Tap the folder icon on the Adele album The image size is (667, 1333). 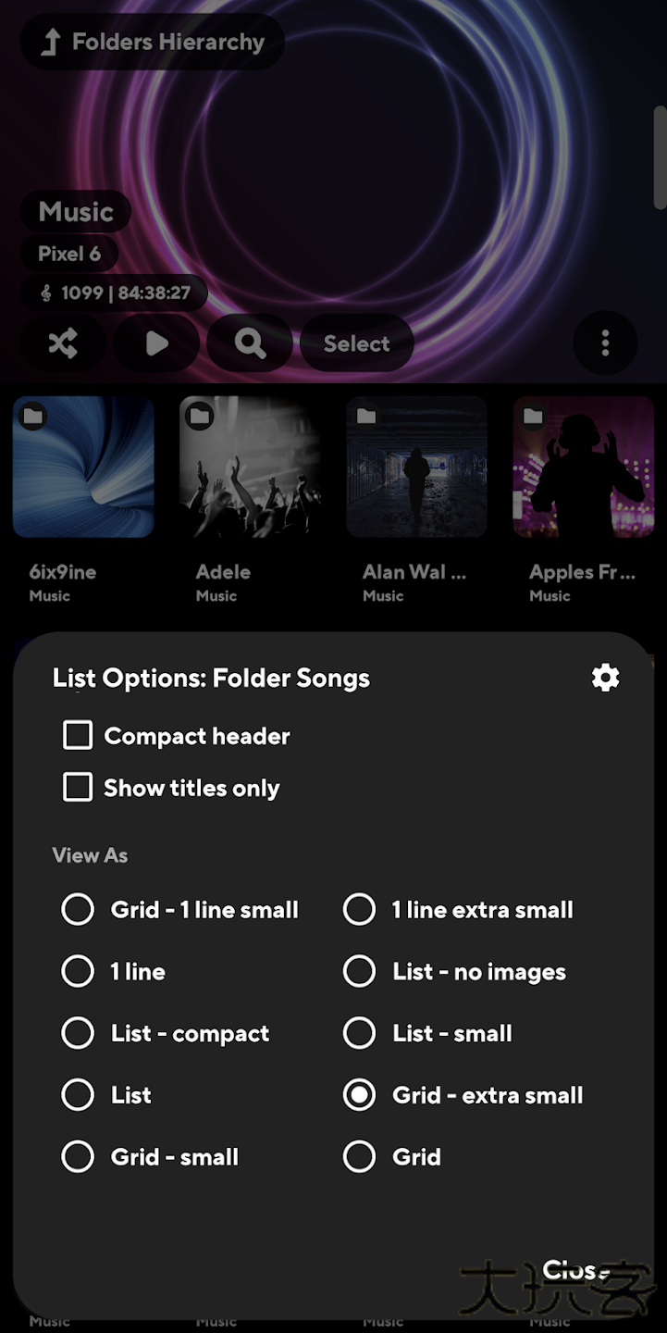(200, 416)
